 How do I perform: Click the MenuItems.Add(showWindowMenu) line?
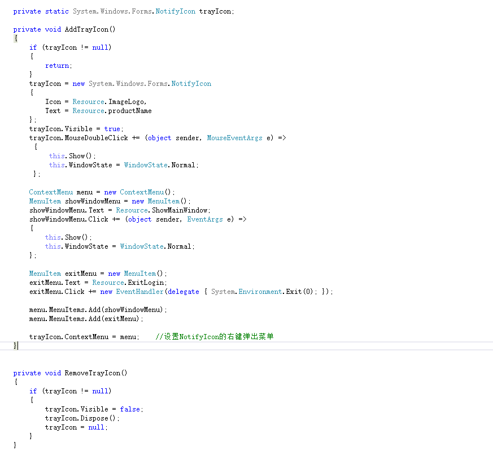tap(98, 310)
